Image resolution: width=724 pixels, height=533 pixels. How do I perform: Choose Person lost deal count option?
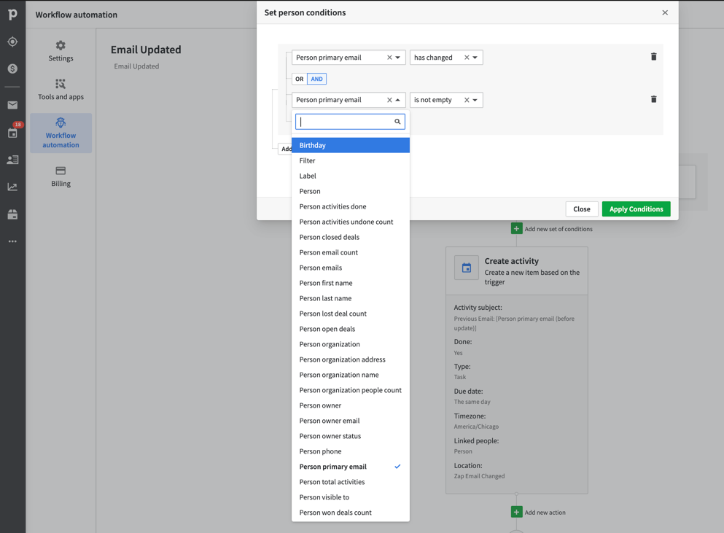coord(351,313)
